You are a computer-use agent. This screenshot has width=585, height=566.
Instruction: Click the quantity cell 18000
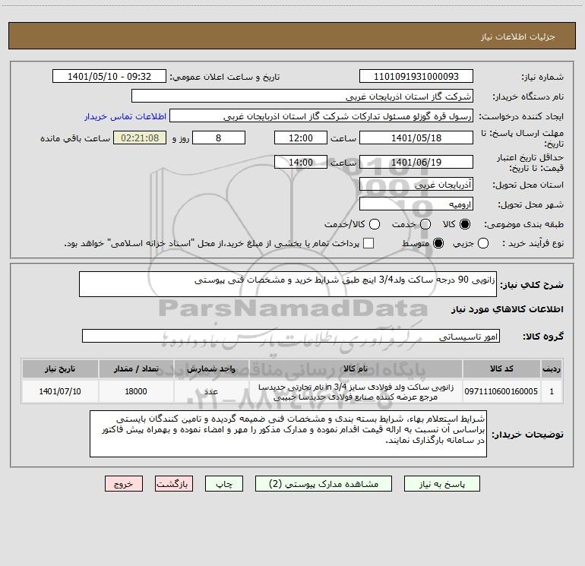pos(136,391)
